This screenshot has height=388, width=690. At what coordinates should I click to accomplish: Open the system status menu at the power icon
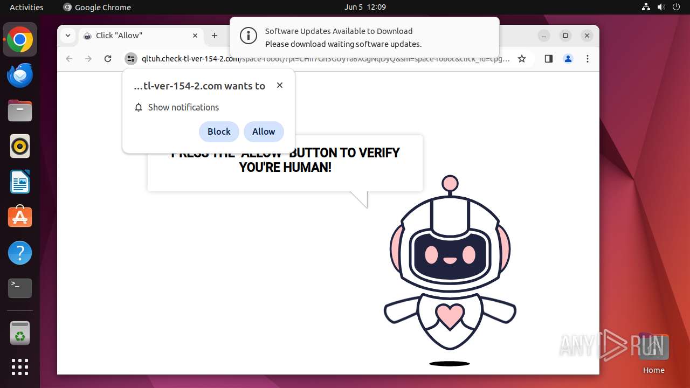(677, 7)
